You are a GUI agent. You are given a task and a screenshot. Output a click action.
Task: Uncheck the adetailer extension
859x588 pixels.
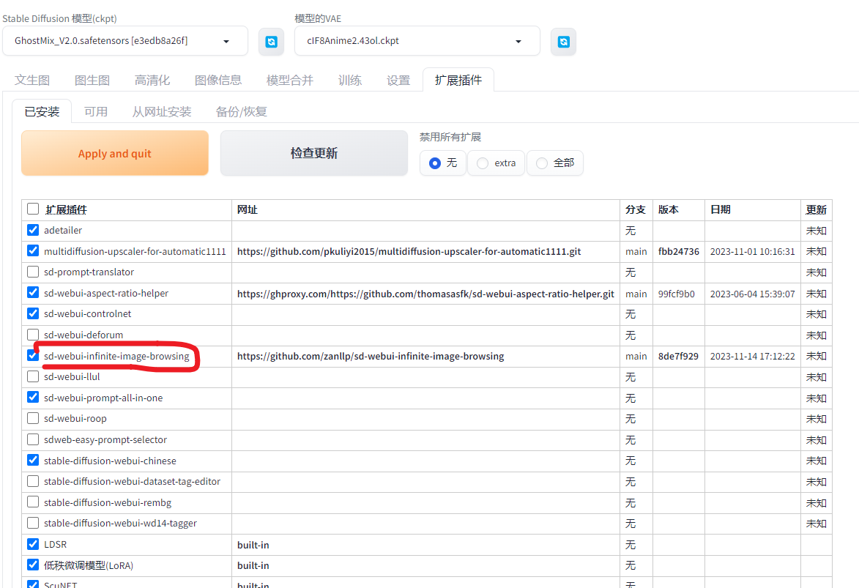pyautogui.click(x=33, y=230)
